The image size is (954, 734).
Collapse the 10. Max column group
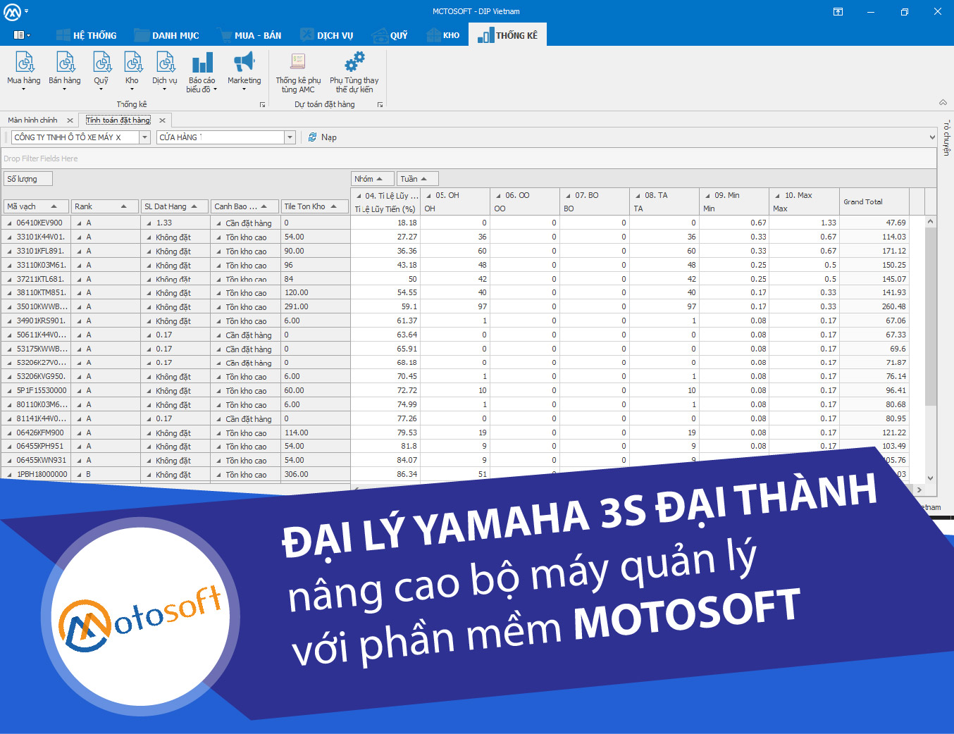click(x=778, y=196)
